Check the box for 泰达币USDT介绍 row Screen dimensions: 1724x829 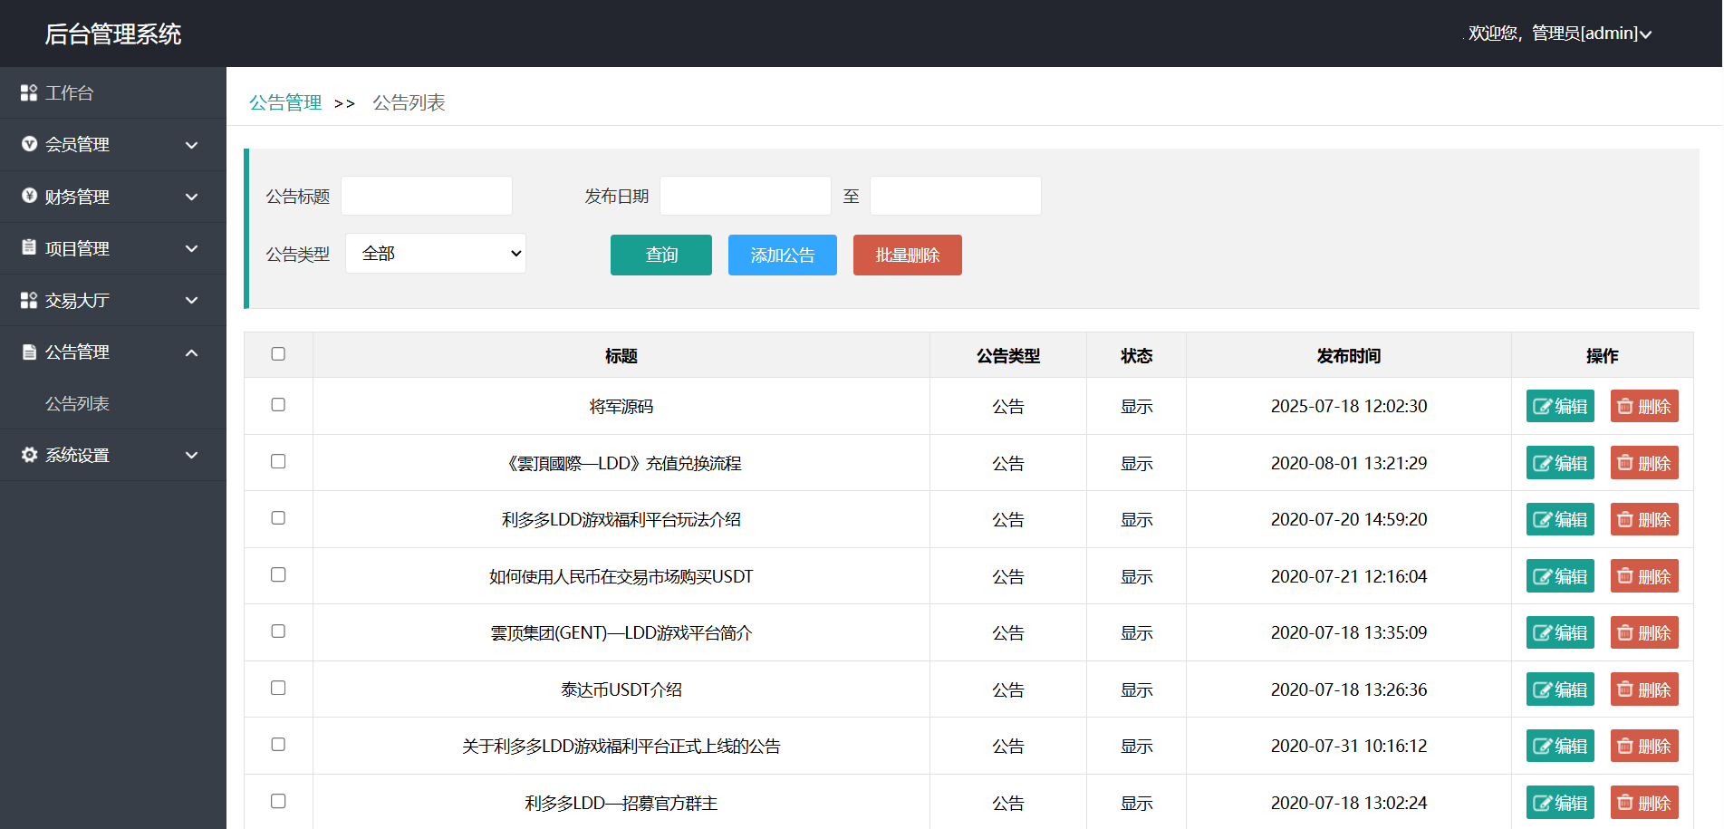pyautogui.click(x=278, y=688)
